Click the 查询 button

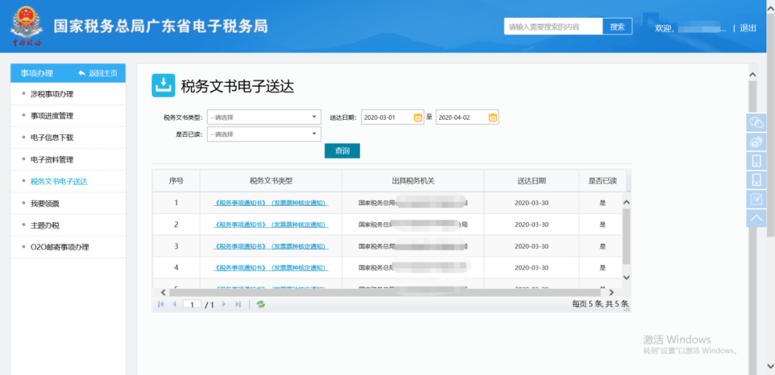point(342,151)
